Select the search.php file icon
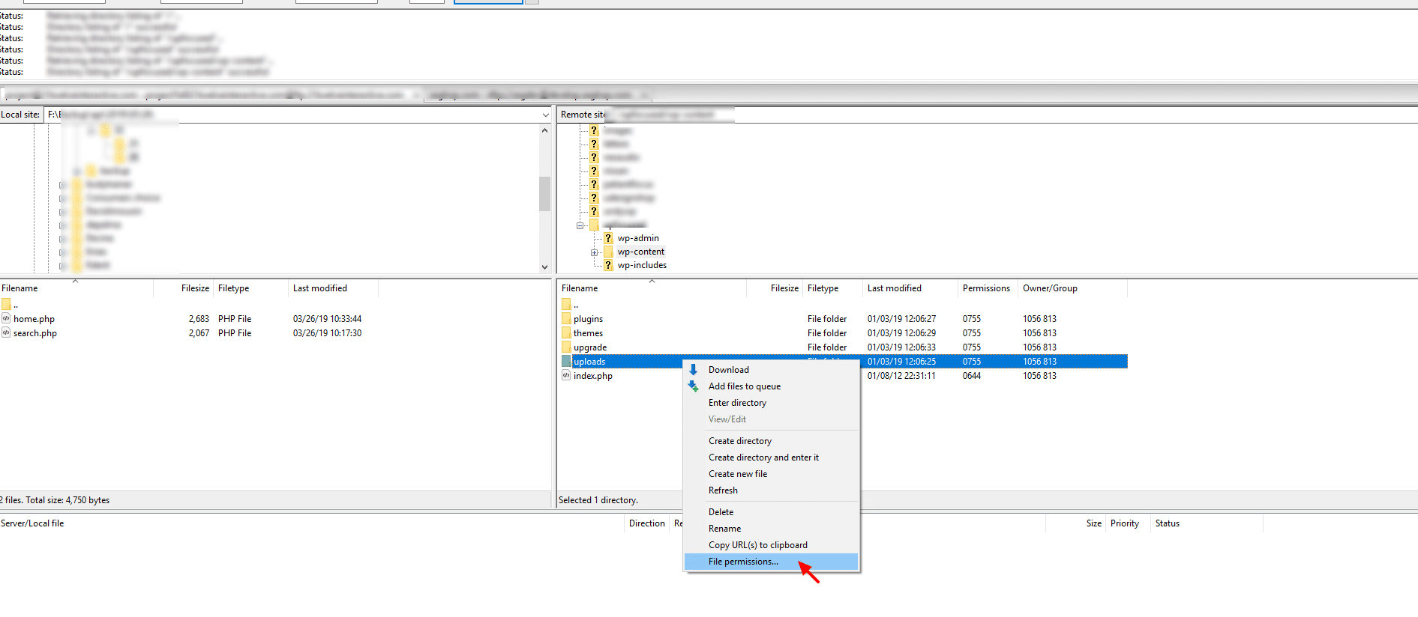Image resolution: width=1418 pixels, height=617 pixels. click(6, 333)
